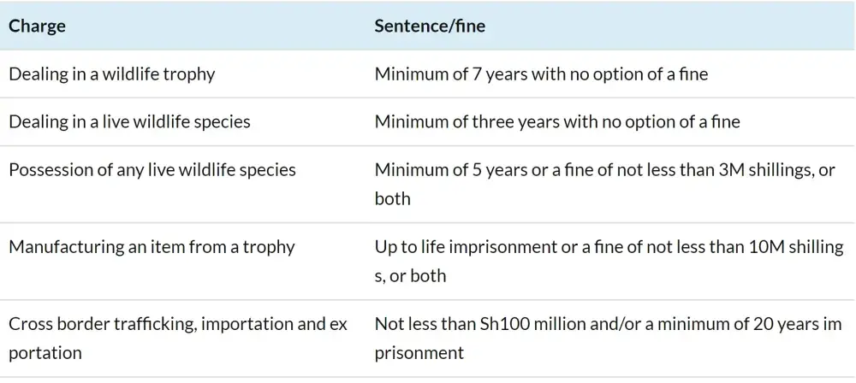The image size is (856, 383).
Task: Click the word 'portation' in last row
Action: point(45,352)
